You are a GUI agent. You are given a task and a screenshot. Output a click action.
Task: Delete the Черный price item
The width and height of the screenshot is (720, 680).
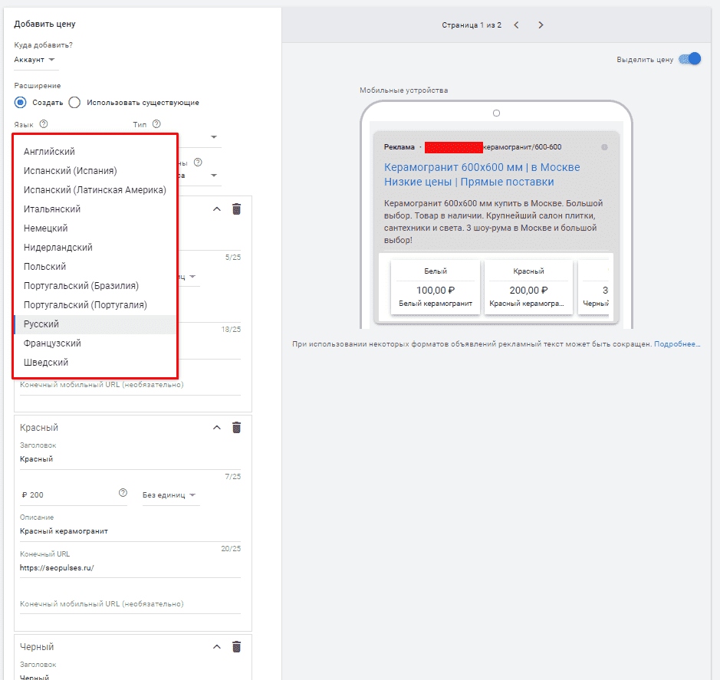236,646
